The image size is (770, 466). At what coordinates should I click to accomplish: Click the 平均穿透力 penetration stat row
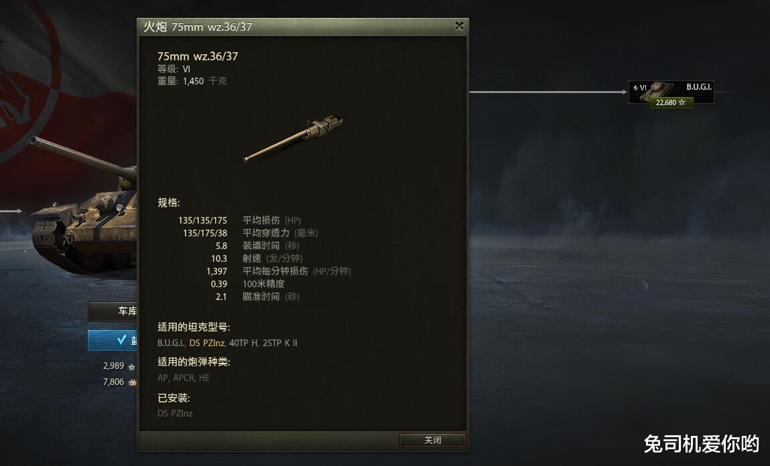tap(251, 233)
